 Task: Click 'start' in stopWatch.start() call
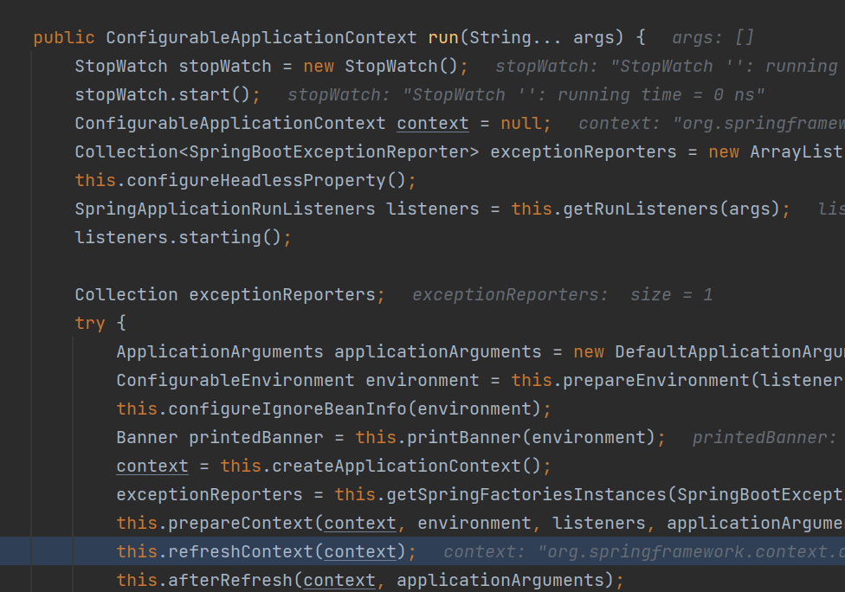coord(204,95)
